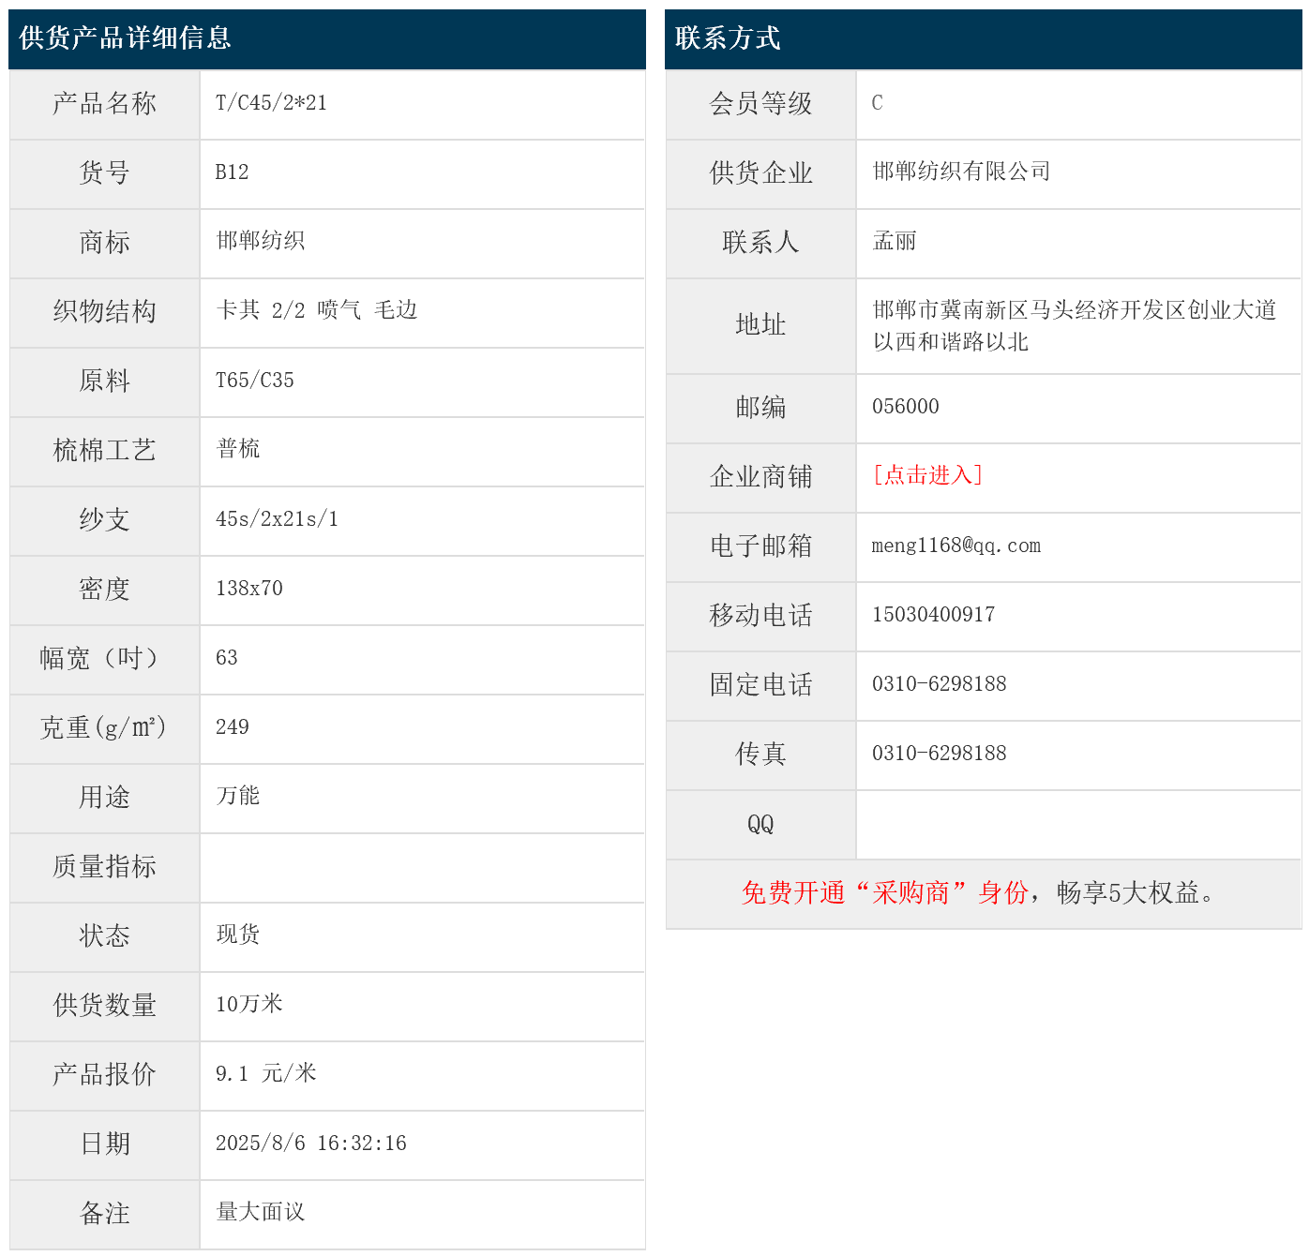This screenshot has width=1309, height=1256.
Task: Click the postal code 056000
Action: click(x=905, y=407)
